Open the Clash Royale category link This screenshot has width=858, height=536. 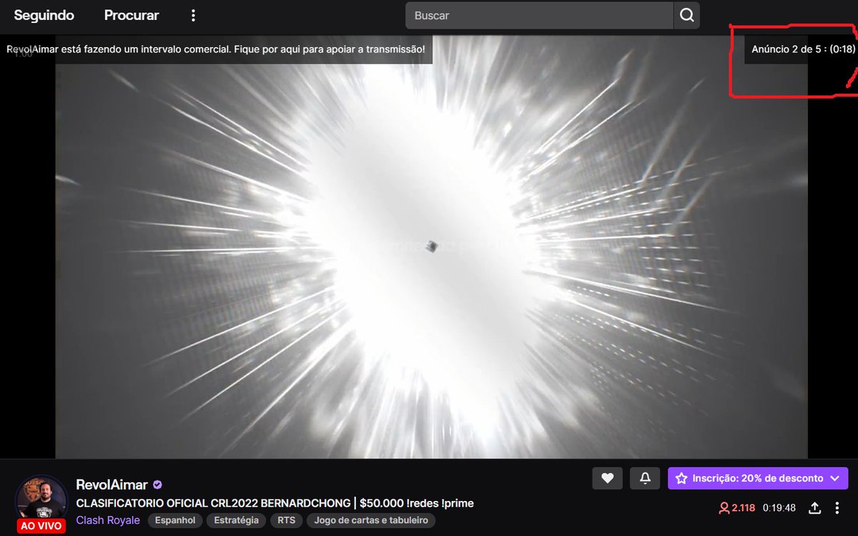point(108,520)
